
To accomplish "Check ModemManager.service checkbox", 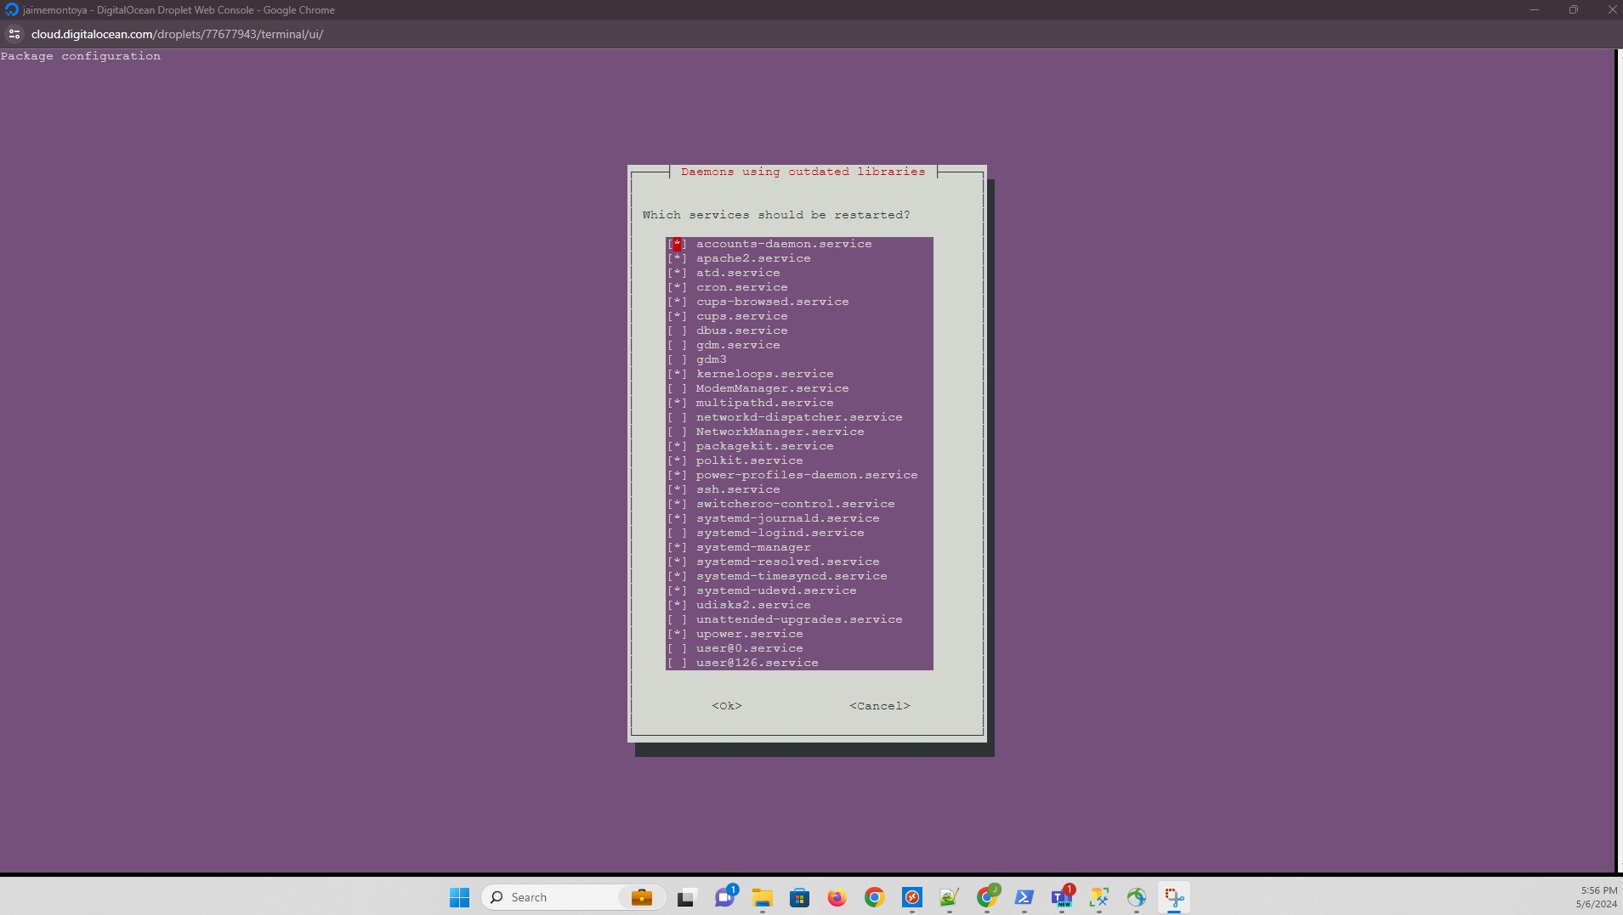I will click(x=677, y=388).
